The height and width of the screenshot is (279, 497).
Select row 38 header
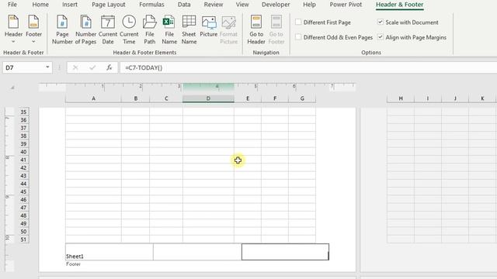(23, 136)
